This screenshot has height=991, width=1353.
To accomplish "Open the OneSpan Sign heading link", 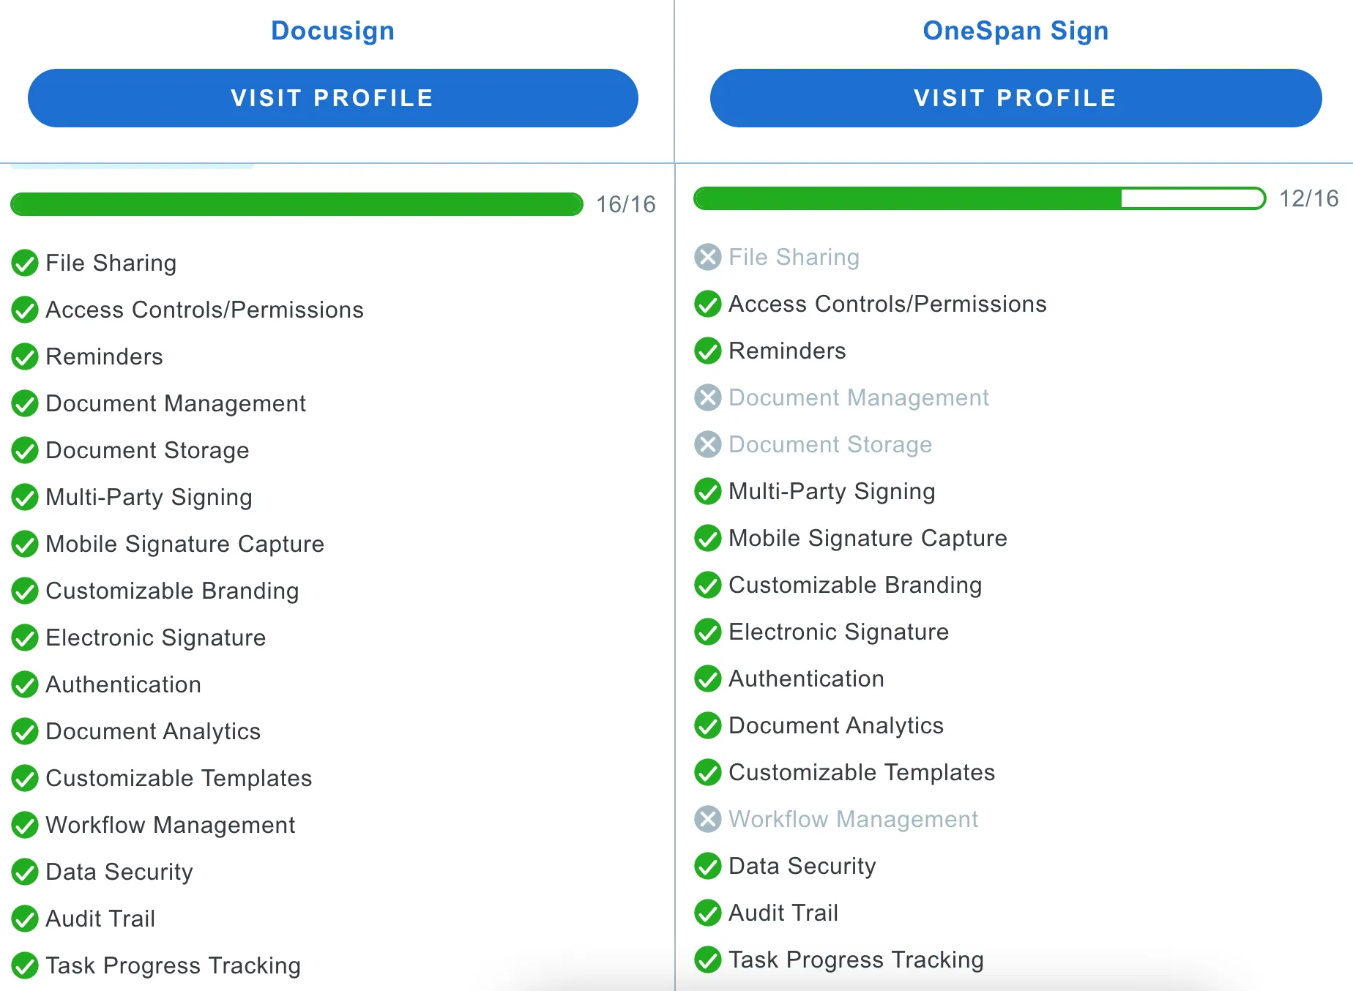I will pyautogui.click(x=1016, y=31).
